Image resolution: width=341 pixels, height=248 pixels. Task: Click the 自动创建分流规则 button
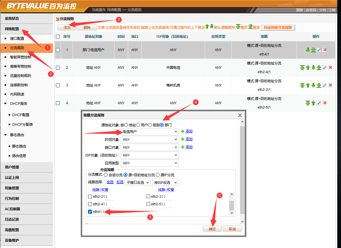(x=278, y=28)
